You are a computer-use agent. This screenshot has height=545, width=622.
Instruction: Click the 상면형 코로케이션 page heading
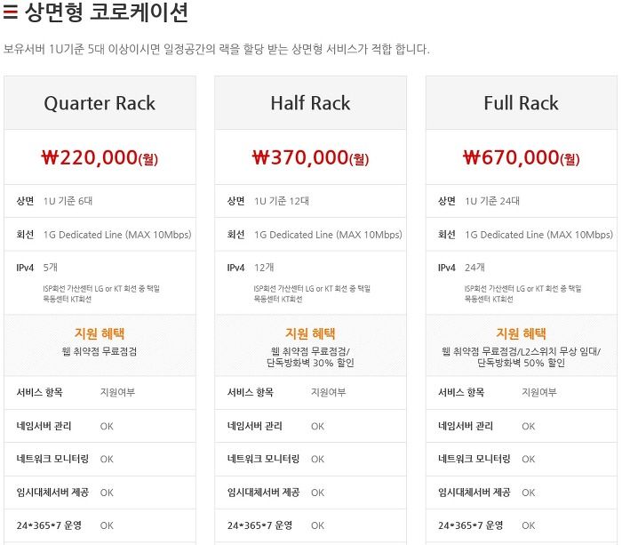point(106,14)
